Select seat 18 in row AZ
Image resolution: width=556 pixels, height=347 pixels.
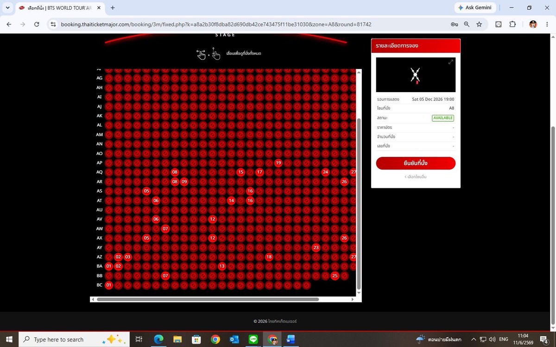coord(269,257)
